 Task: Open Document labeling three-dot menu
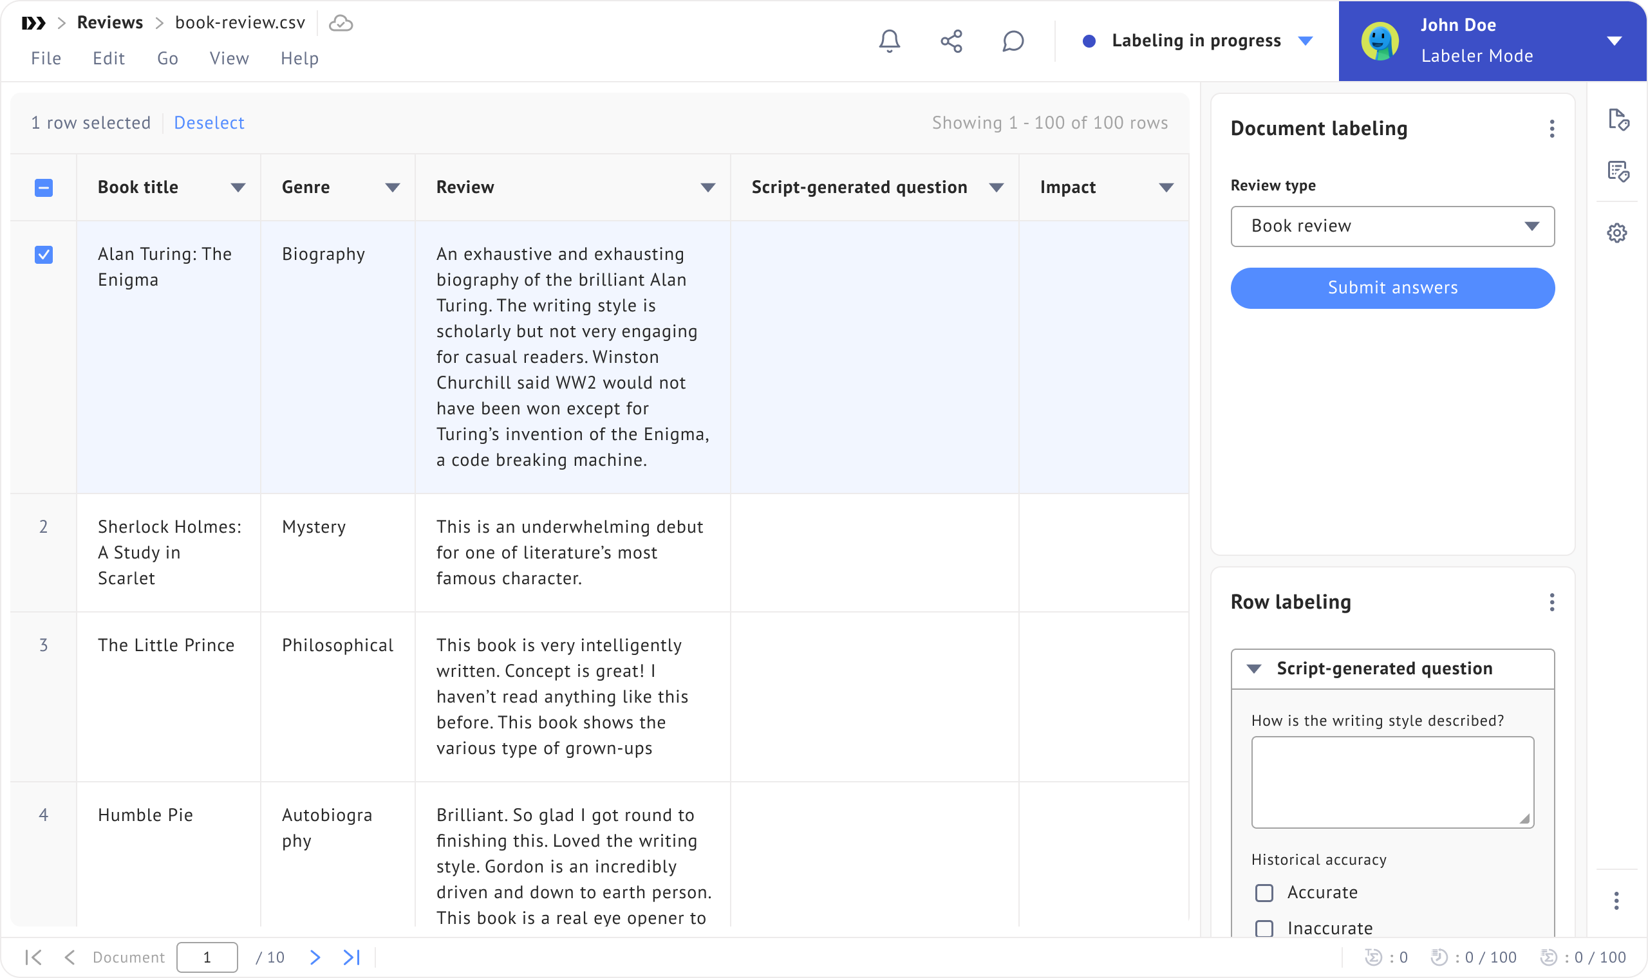click(1551, 129)
